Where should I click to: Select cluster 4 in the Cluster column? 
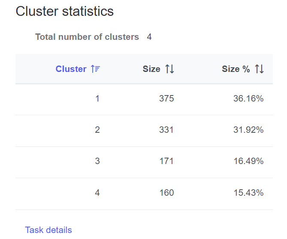[x=97, y=193]
